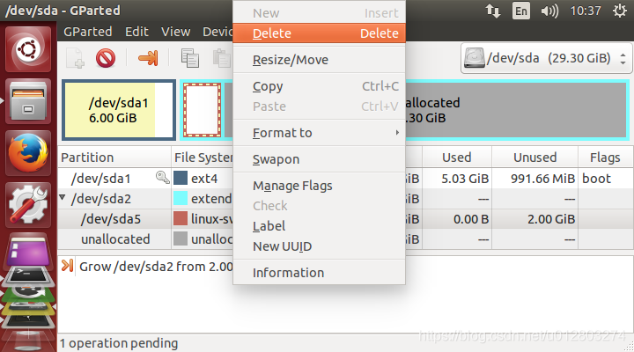The height and width of the screenshot is (352, 634).
Task: Click the Paste partition toolbar icon
Action: (x=222, y=58)
